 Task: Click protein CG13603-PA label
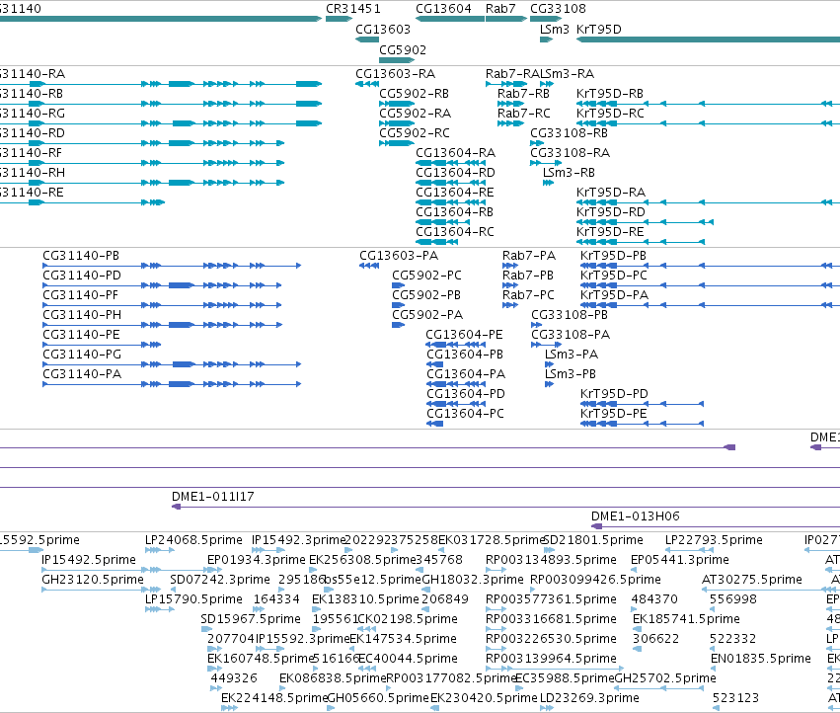pos(399,256)
